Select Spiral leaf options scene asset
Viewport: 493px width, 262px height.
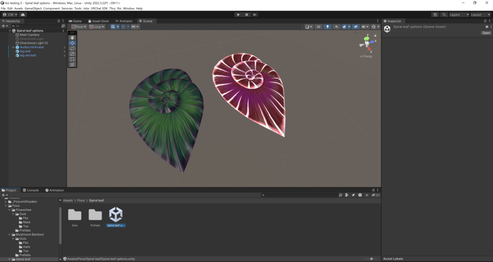click(x=116, y=217)
